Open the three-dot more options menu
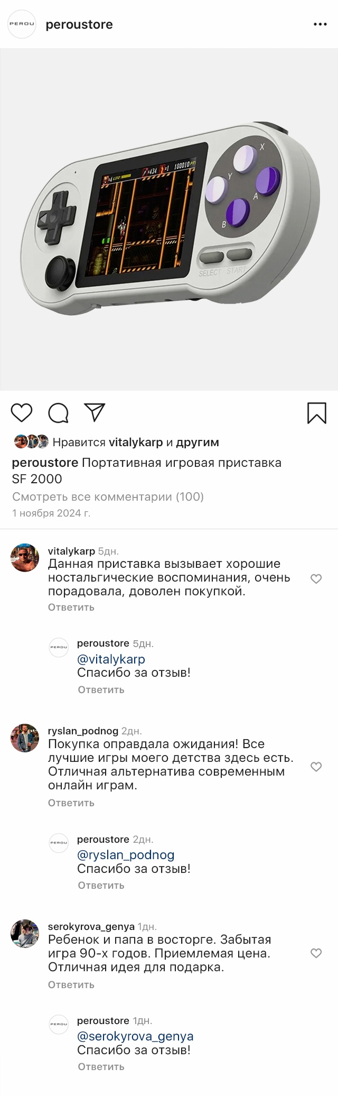Viewport: 338px width, 1096px height. tap(320, 24)
